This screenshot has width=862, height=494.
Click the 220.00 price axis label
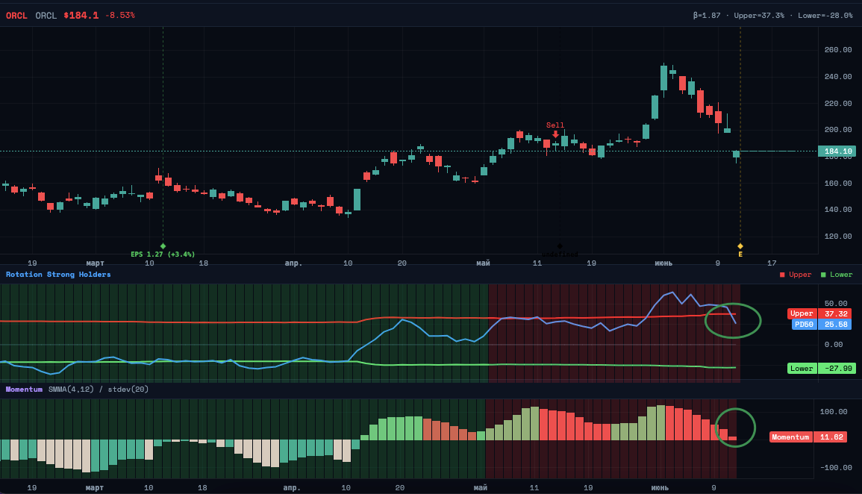coord(838,103)
